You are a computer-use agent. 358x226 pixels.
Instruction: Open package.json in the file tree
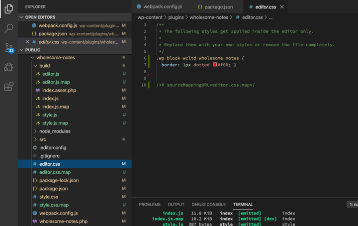[x=75, y=189]
